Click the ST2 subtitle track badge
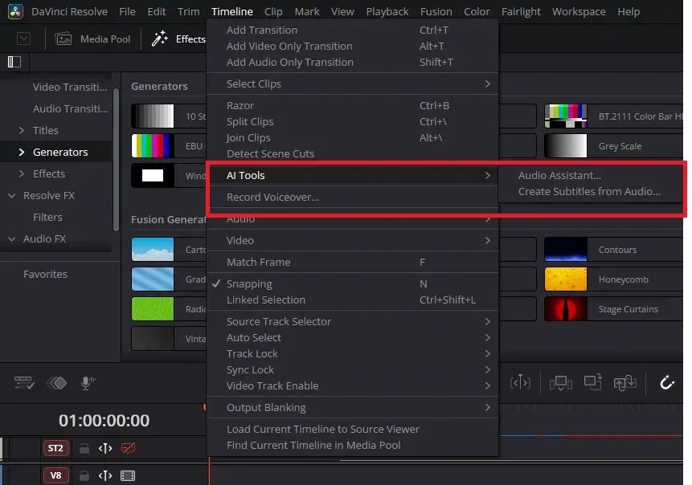This screenshot has height=485, width=692. tap(55, 448)
